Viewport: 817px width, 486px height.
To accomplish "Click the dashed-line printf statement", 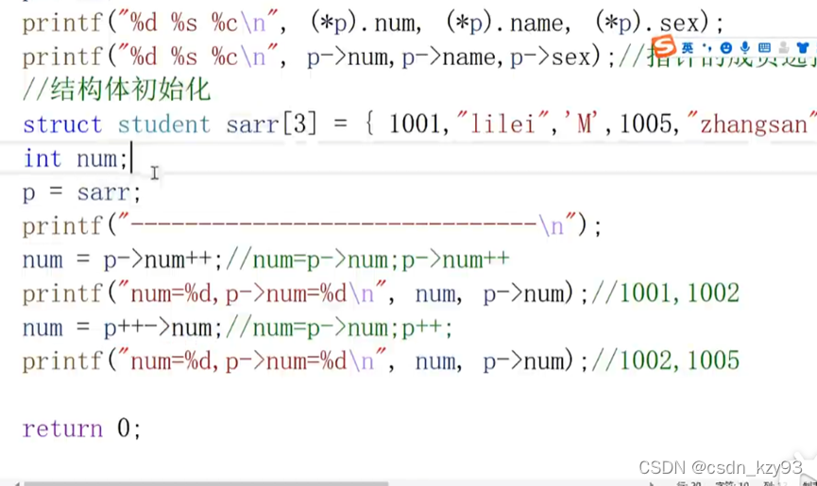I will coord(312,226).
